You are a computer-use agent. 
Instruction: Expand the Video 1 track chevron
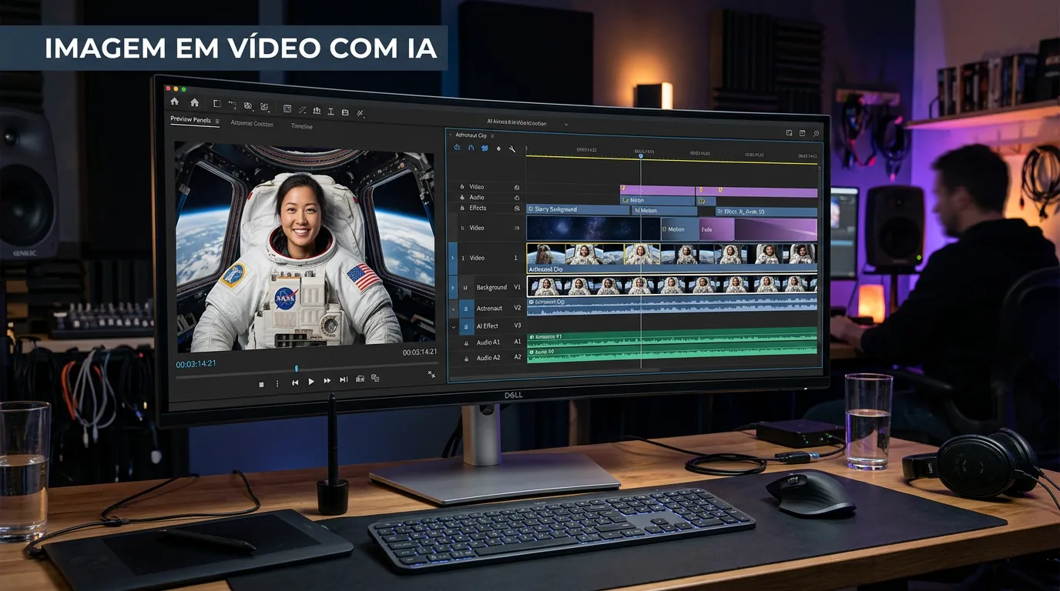pyautogui.click(x=452, y=258)
